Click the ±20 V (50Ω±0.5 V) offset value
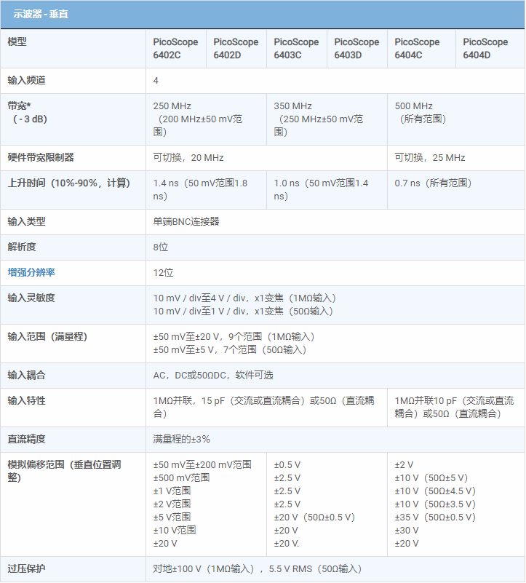This screenshot has height=583, width=526. tap(314, 517)
